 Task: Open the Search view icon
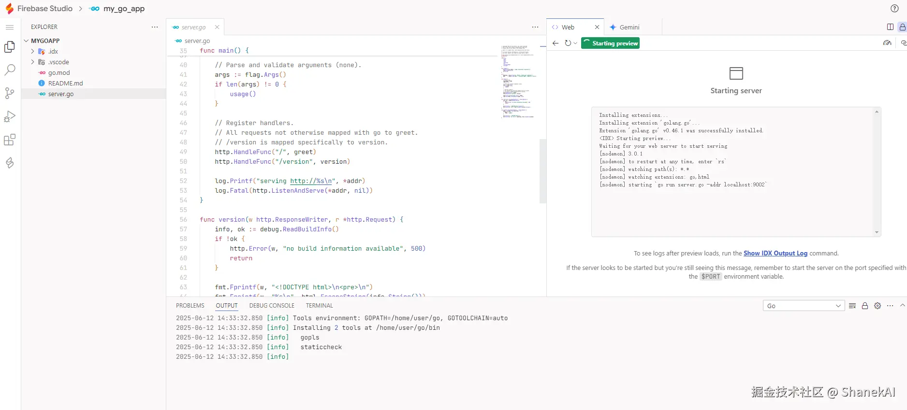pyautogui.click(x=10, y=70)
